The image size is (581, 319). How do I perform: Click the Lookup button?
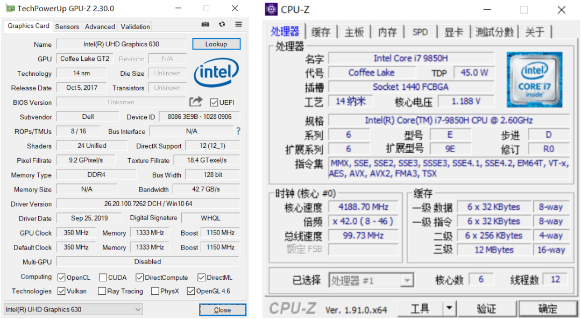216,44
